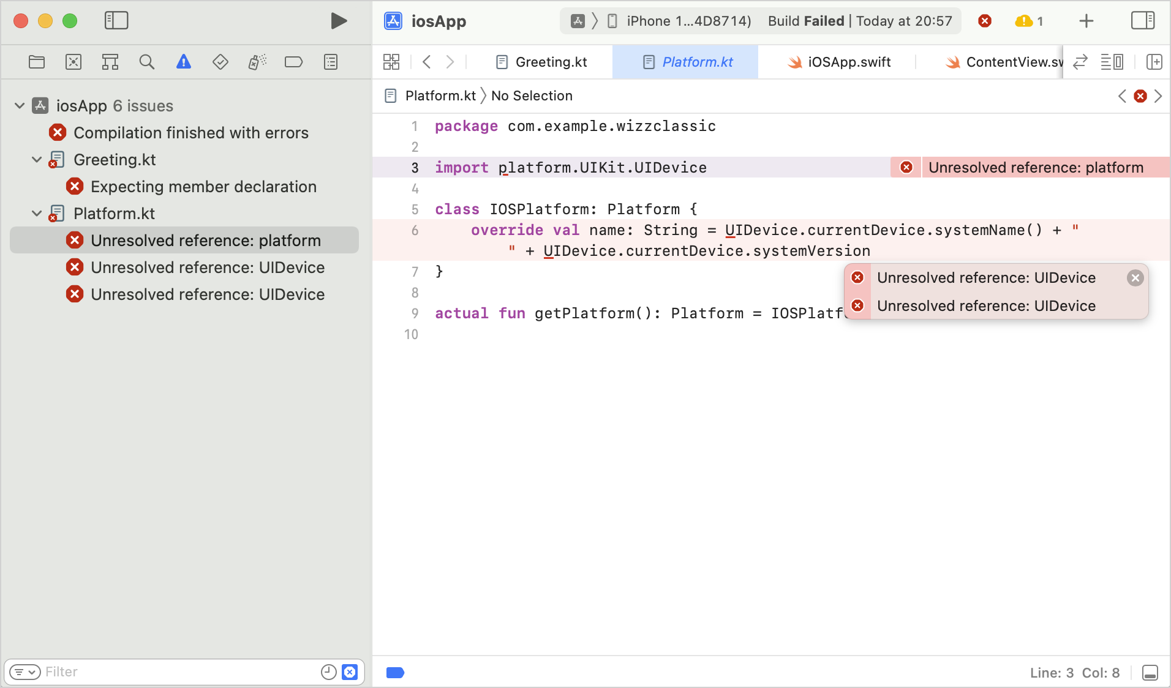Open the Breakpoint navigator

(x=293, y=61)
